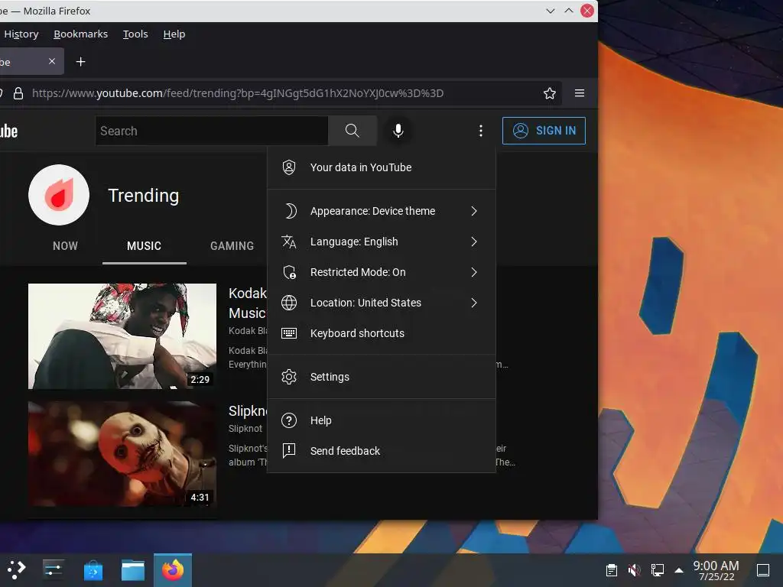Open the Bookmarks menu

(x=81, y=34)
